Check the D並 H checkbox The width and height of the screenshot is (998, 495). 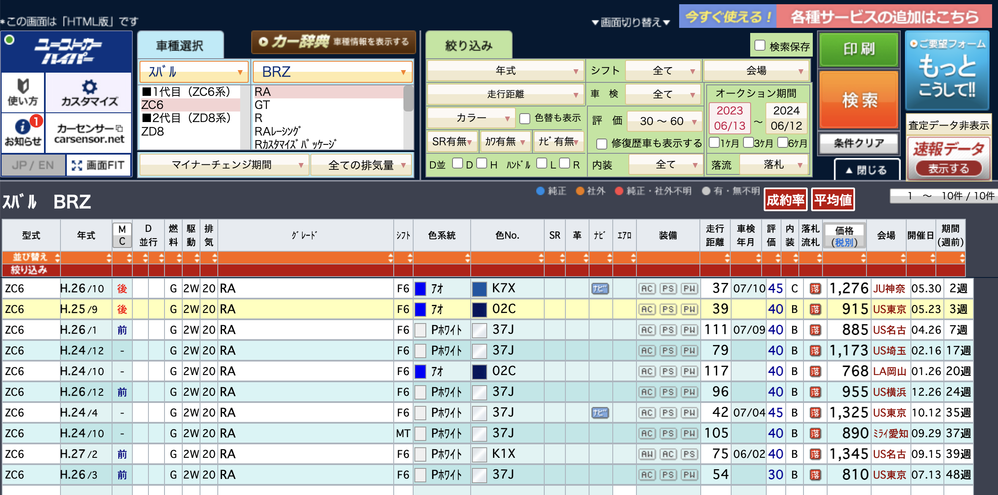[482, 163]
